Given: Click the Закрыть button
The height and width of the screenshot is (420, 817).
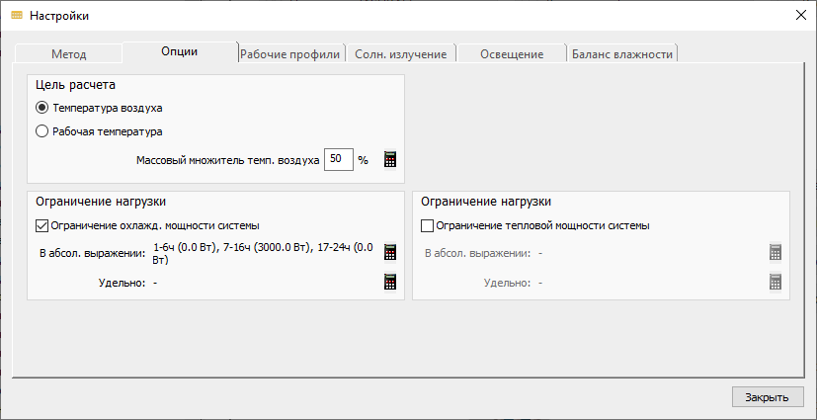Looking at the screenshot, I should tap(767, 397).
